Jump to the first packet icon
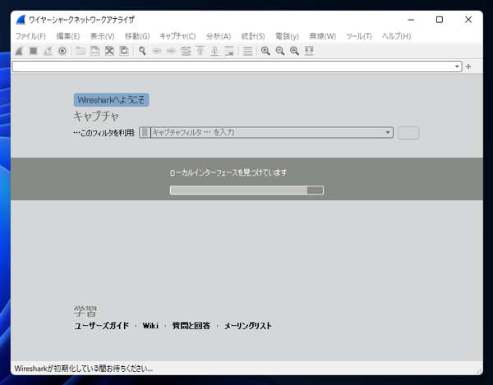 click(x=200, y=51)
